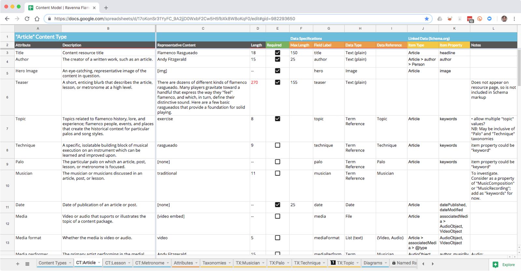Viewport: 521px width, 271px height.
Task: Open the red extension with badge 10
Action: click(470, 19)
